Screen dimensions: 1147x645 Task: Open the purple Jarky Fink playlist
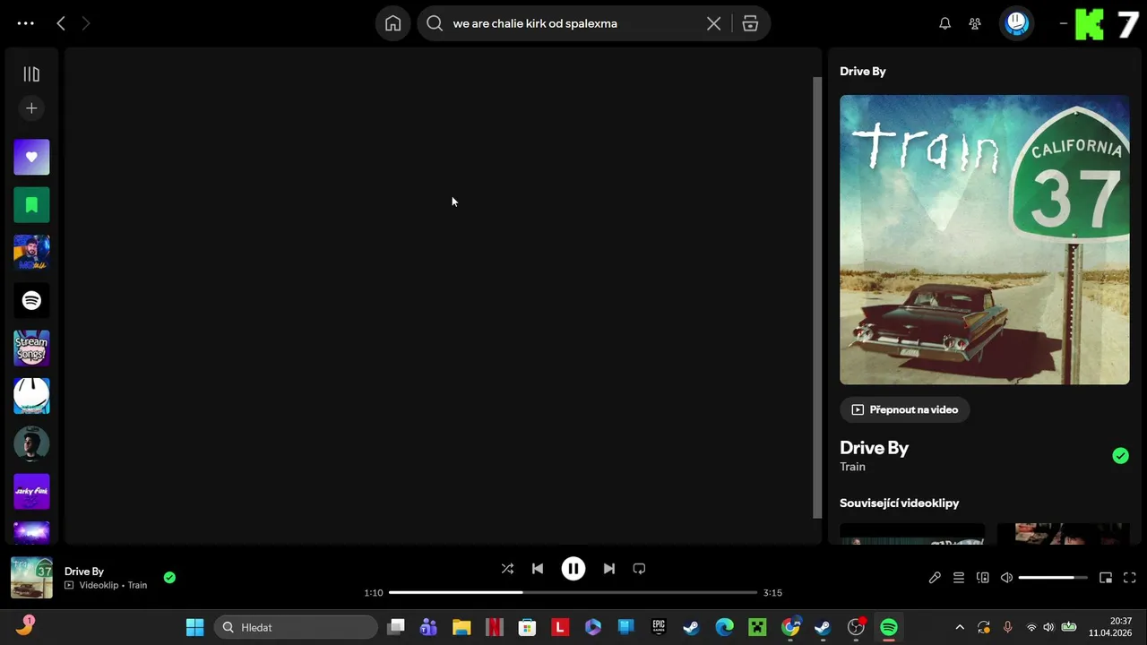click(31, 491)
